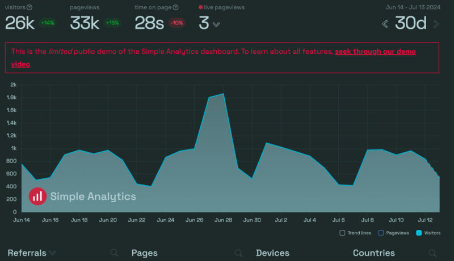Click the Devices section heading

[272, 253]
